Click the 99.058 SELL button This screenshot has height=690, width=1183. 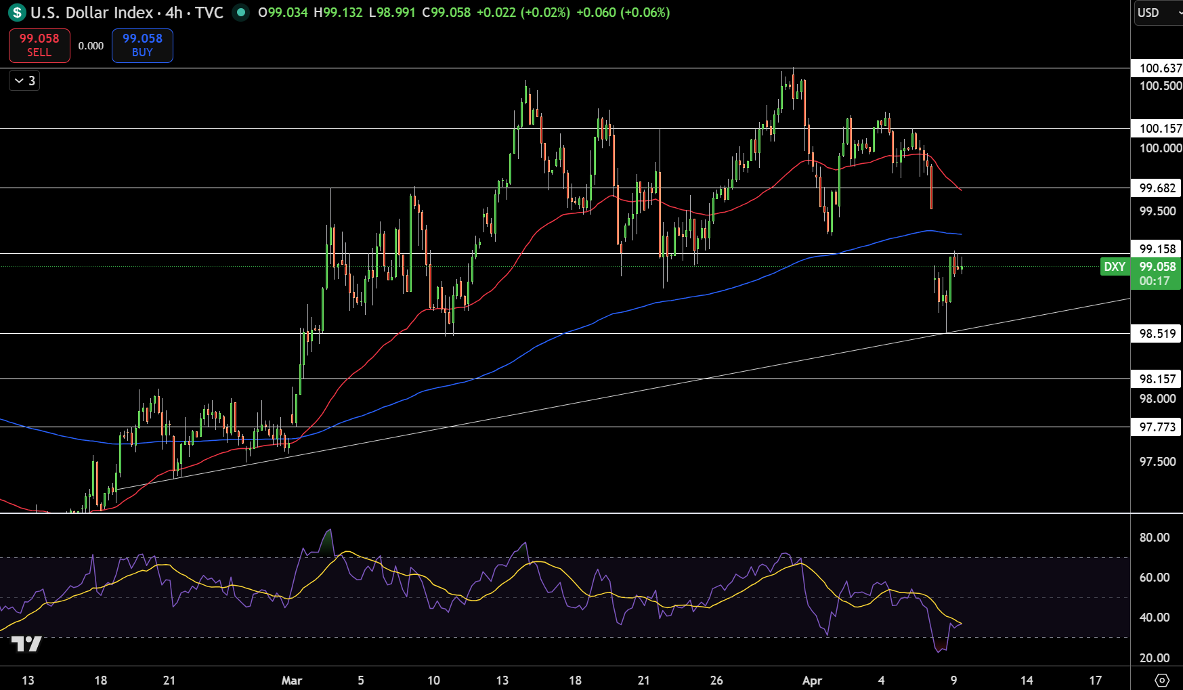(x=39, y=45)
